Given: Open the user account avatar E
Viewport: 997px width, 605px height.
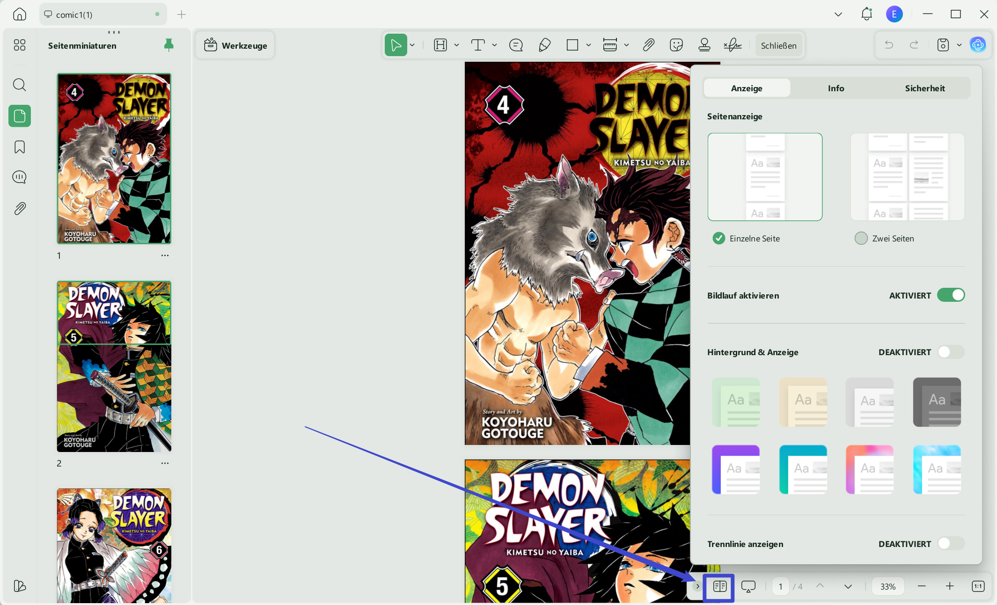Looking at the screenshot, I should point(894,14).
